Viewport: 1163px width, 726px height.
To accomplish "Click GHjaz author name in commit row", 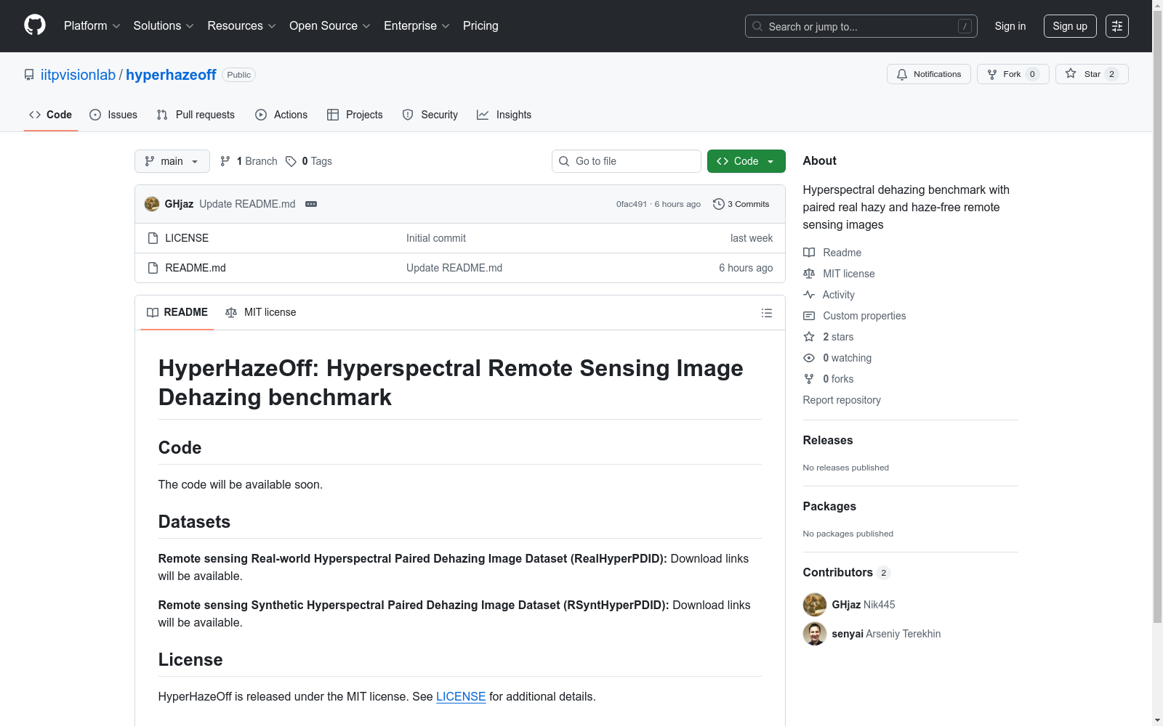I will coord(179,204).
